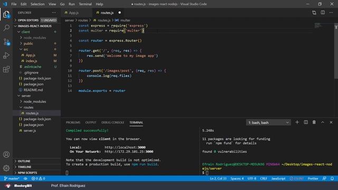Change language mode via JavaScript
The width and height of the screenshot is (338, 190).
point(278,178)
